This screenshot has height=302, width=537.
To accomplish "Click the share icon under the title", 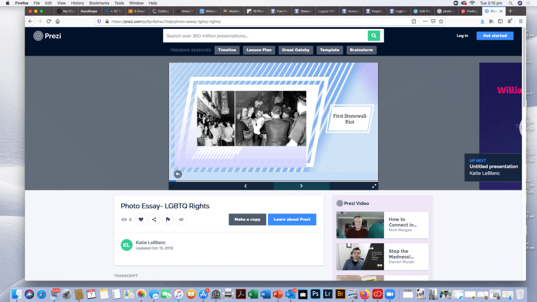I will 154,220.
